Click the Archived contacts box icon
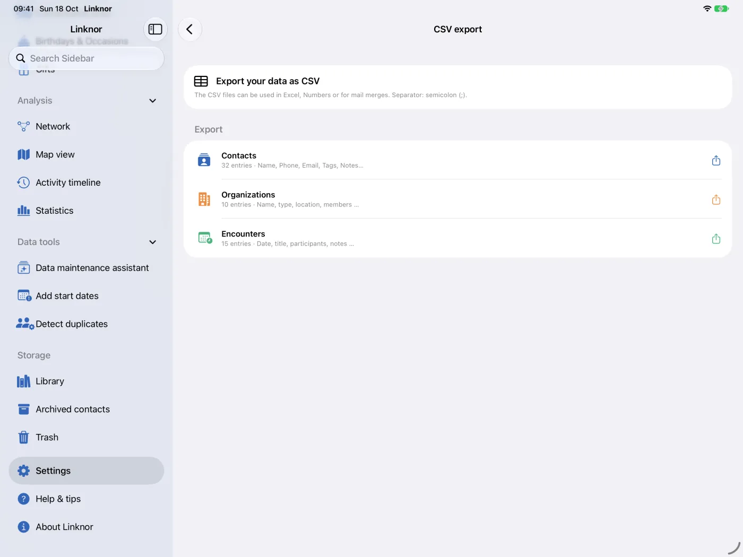Image resolution: width=743 pixels, height=557 pixels. click(x=23, y=410)
